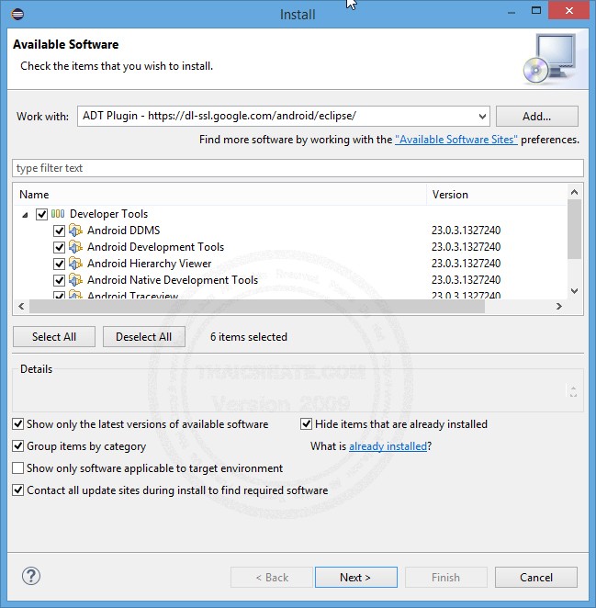This screenshot has width=596, height=608.
Task: Open the Available Software Sites link
Action: (x=456, y=140)
